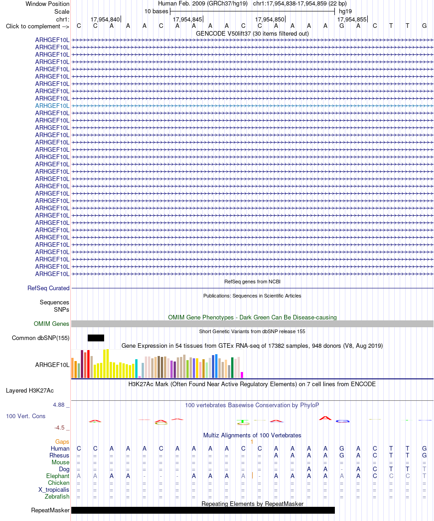Click the RepeatMasker track label
The height and width of the screenshot is (521, 434).
click(50, 510)
